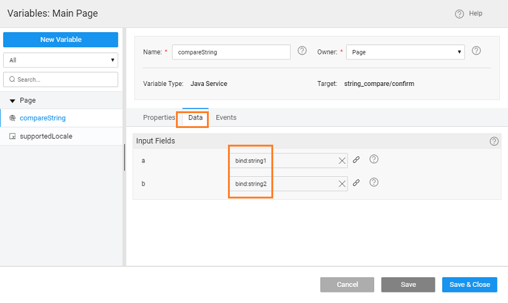Image resolution: width=508 pixels, height=303 pixels.
Task: Click the Help icon in header
Action: tap(459, 14)
